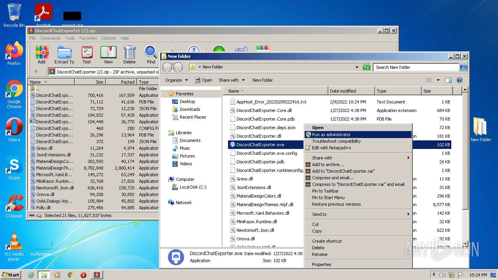Open the Tools menu in WinRAR
Image resolution: width=498 pixels, height=280 pixels.
point(70,38)
